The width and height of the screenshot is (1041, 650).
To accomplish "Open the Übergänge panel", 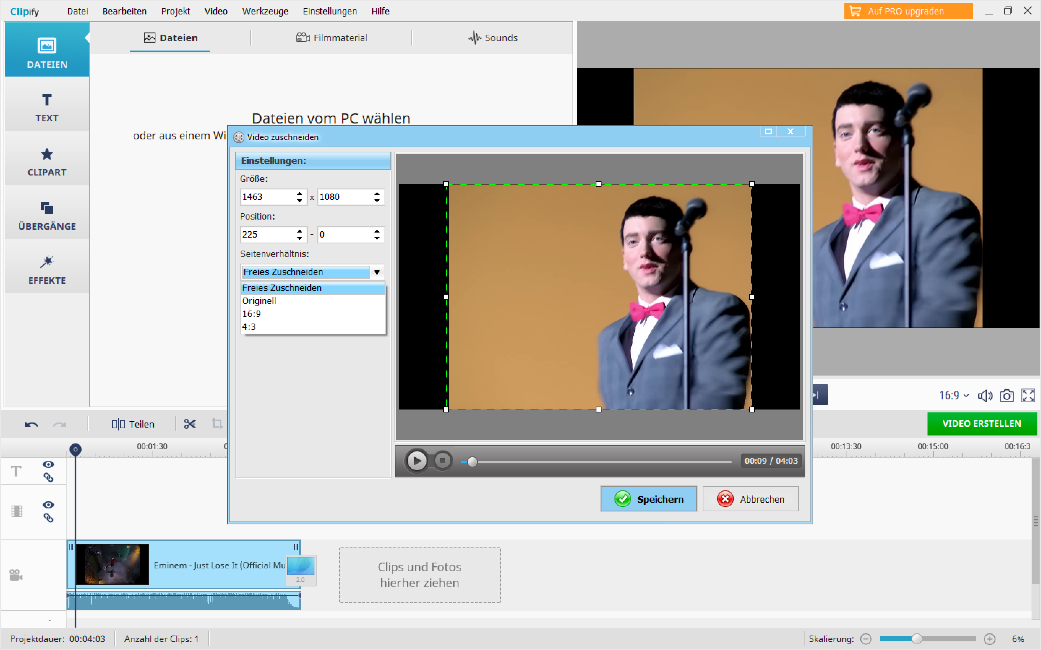I will click(47, 215).
